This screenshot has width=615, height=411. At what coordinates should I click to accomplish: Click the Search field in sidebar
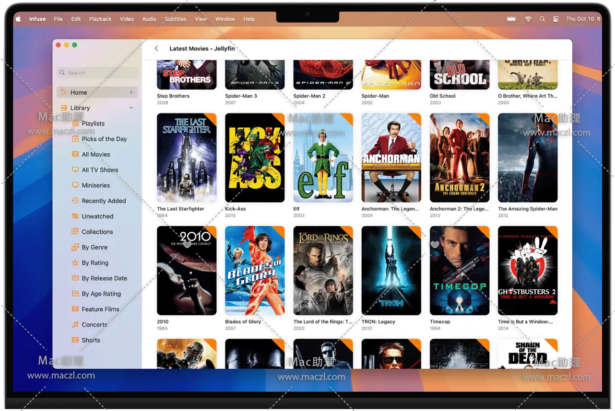coord(97,73)
